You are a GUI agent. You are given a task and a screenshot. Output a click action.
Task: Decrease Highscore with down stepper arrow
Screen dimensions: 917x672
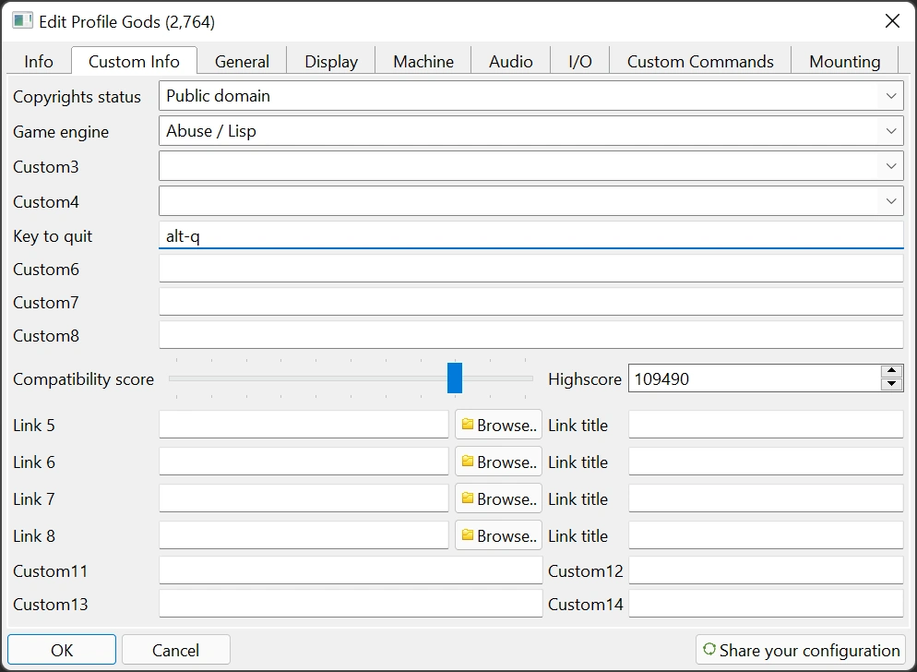[x=891, y=385]
